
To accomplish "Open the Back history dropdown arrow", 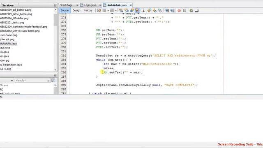I will tap(108, 11).
